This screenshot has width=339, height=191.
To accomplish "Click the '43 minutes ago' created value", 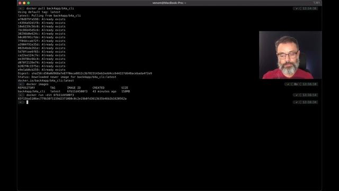I will pos(104,91).
